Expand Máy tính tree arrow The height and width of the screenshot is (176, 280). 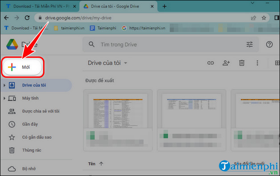tap(4, 98)
